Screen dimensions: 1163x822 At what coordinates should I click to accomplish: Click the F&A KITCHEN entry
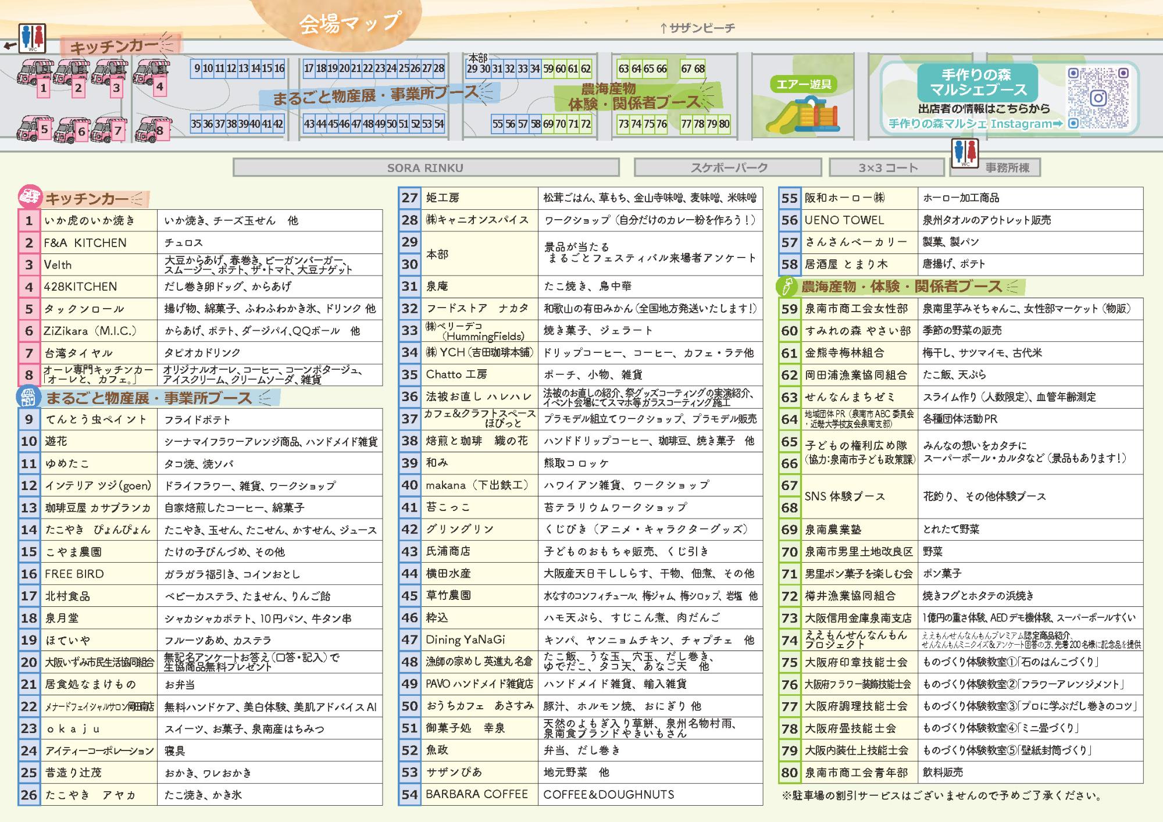coord(85,242)
